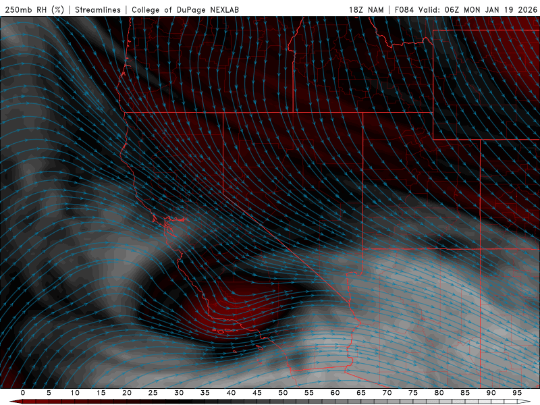Viewport: 540px width, 405px height.
Task: Choose the '35' label on the color scale
Action: tap(205, 393)
